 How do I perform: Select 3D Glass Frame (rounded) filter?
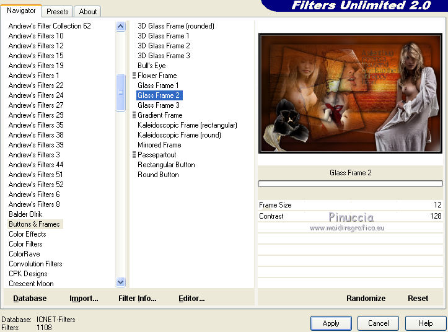click(176, 26)
